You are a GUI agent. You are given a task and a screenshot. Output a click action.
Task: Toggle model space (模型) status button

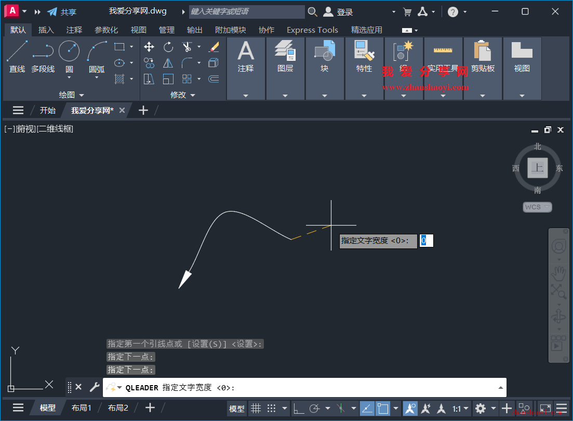(x=236, y=409)
